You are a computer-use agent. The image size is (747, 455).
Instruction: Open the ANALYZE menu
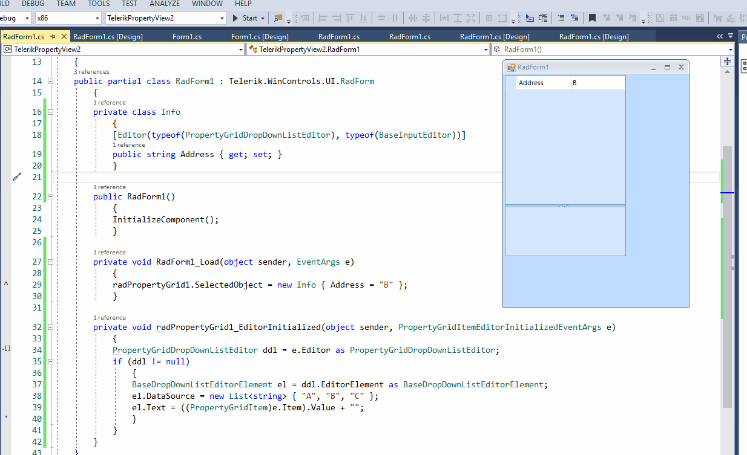point(165,4)
